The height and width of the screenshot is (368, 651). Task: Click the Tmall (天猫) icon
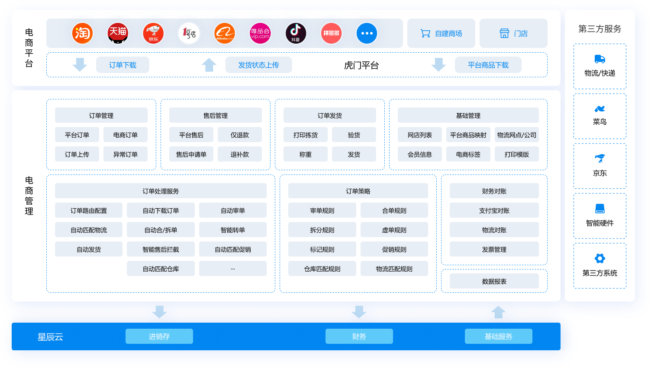118,33
